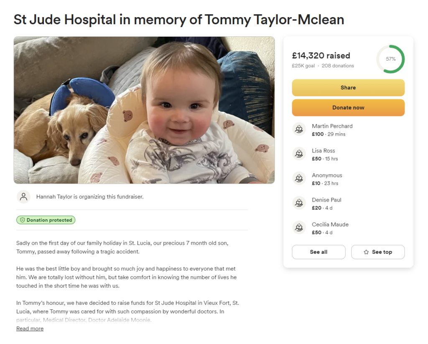Open the photo of baby and dog

pos(144,110)
